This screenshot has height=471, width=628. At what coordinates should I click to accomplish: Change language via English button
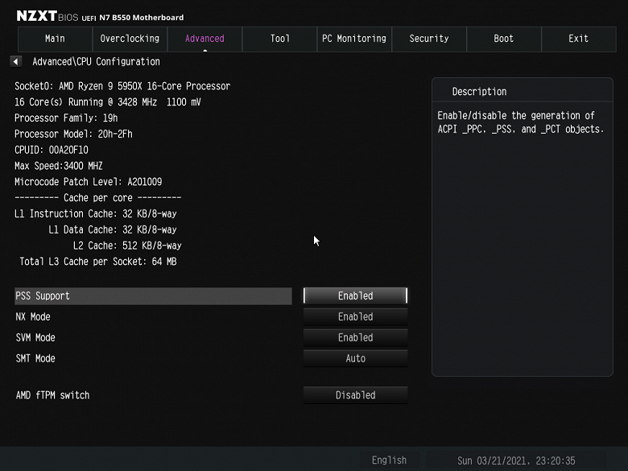[x=389, y=461]
